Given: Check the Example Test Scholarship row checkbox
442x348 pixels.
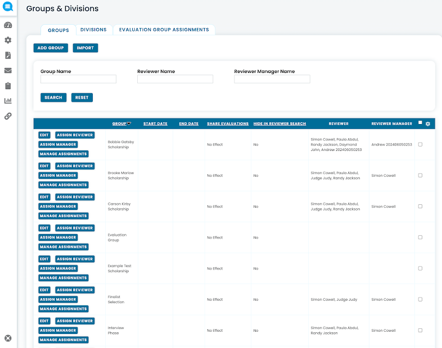Looking at the screenshot, I should click(420, 268).
